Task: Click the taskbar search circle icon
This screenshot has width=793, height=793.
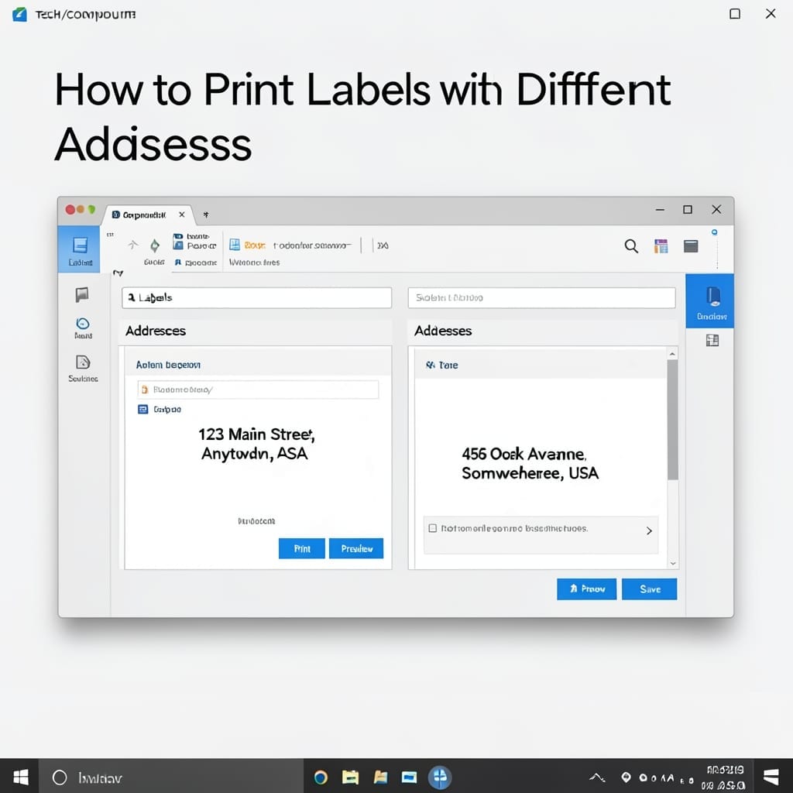Action: (60, 778)
